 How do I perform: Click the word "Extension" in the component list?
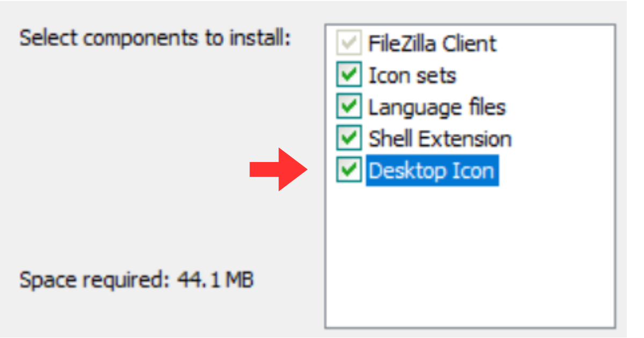pyautogui.click(x=465, y=139)
